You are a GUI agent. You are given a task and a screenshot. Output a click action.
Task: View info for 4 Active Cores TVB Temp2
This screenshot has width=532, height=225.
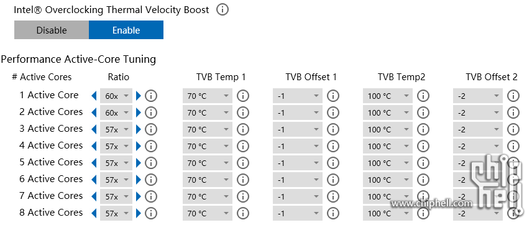click(x=423, y=146)
